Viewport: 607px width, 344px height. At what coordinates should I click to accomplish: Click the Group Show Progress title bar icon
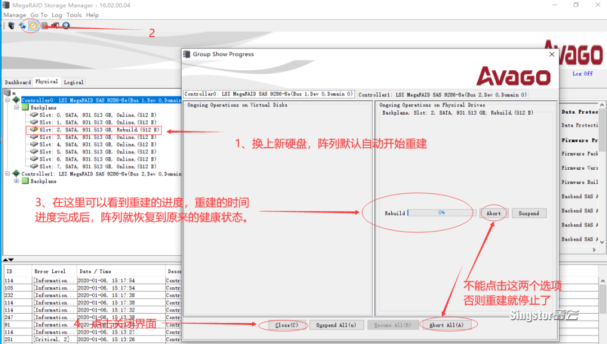pyautogui.click(x=187, y=54)
